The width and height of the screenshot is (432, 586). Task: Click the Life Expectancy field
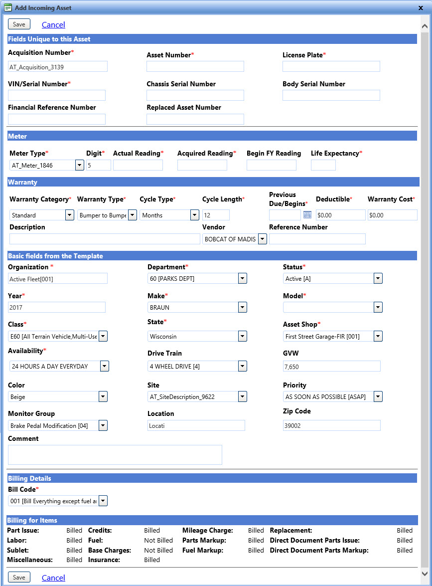[323, 165]
